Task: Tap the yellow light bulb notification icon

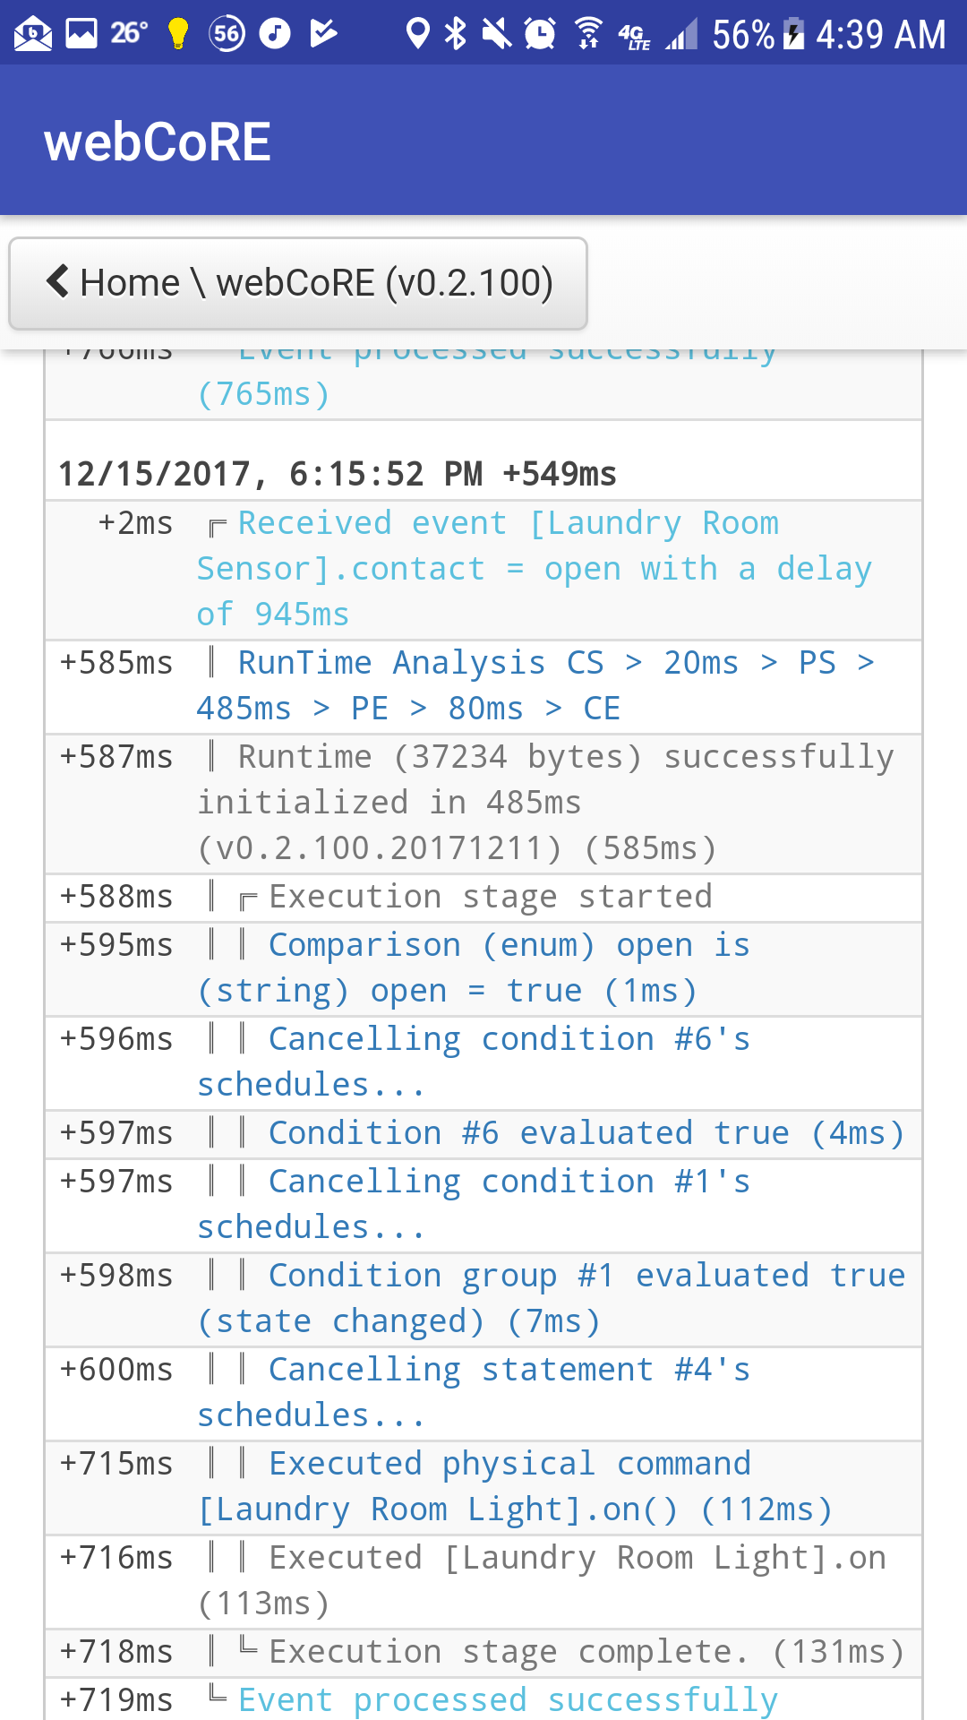Action: click(178, 34)
